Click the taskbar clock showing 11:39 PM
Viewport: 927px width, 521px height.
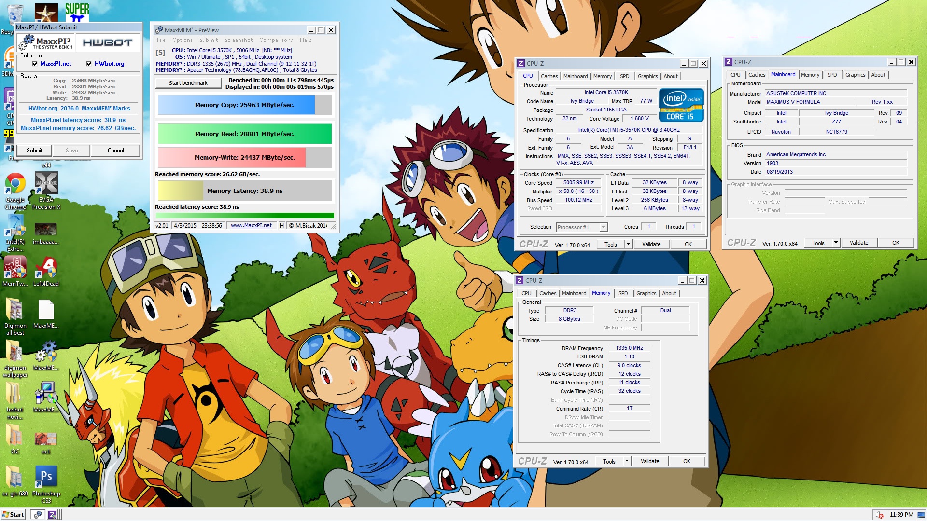(901, 515)
